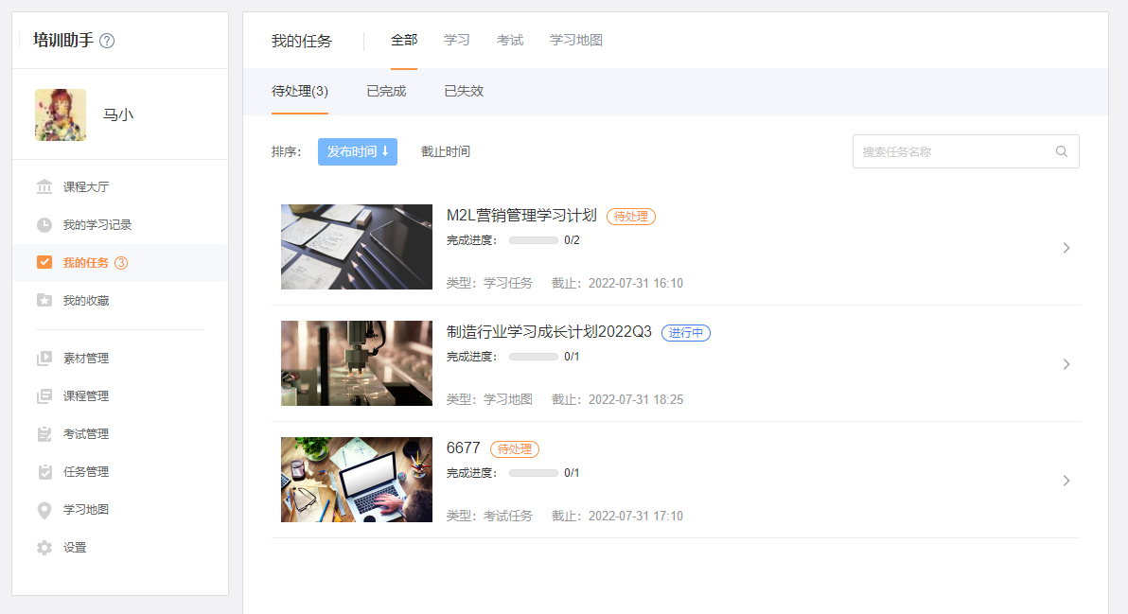Open M2L营销管理学习计划 thumbnail image

(x=356, y=247)
